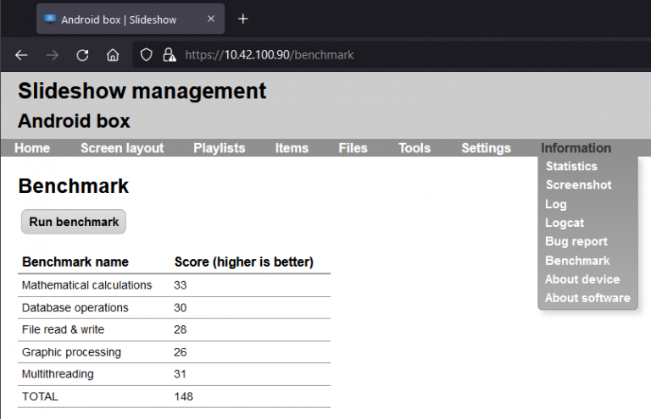Go to browser home page icon

113,55
